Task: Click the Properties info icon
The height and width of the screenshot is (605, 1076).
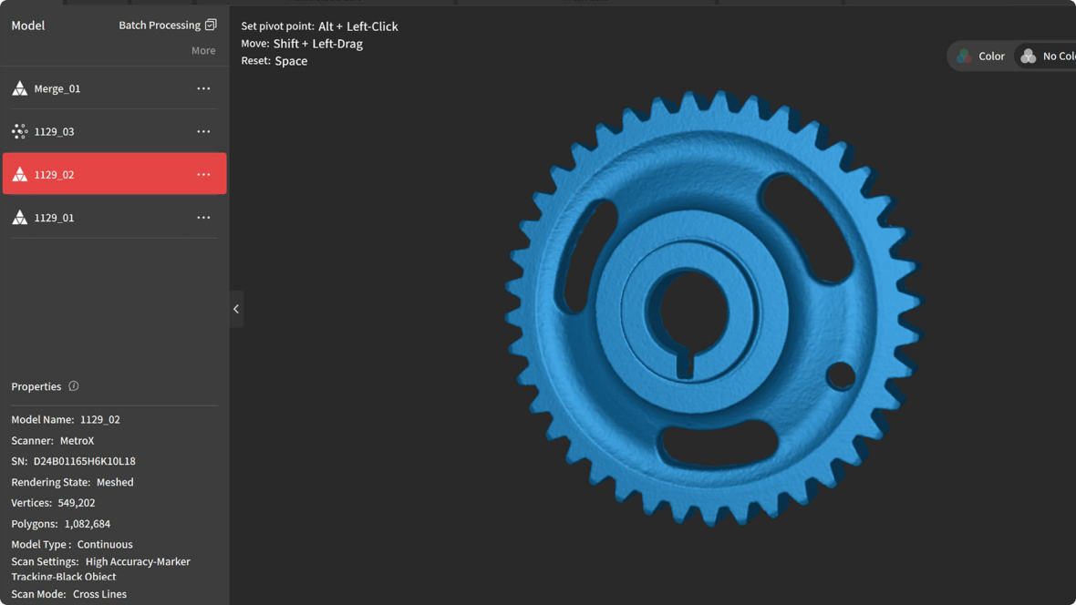Action: pyautogui.click(x=74, y=386)
